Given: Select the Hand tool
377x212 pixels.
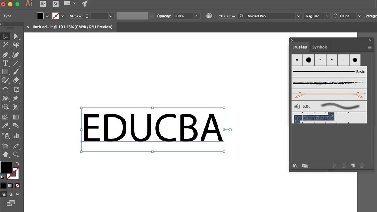Looking at the screenshot, I should (5, 154).
